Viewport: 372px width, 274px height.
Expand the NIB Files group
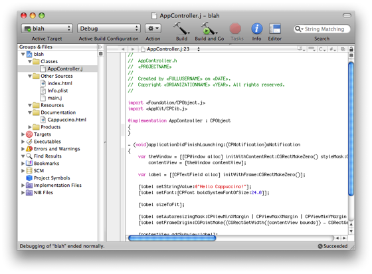pos(23,193)
